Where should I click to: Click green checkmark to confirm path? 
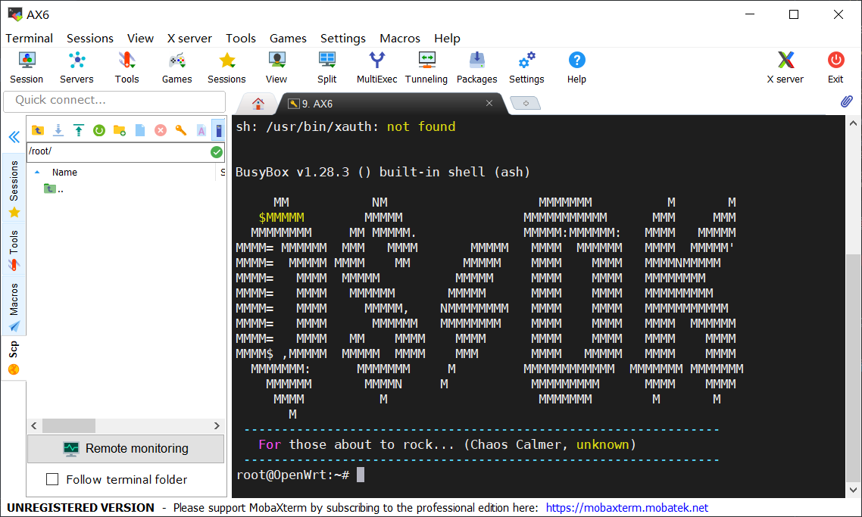tap(217, 152)
